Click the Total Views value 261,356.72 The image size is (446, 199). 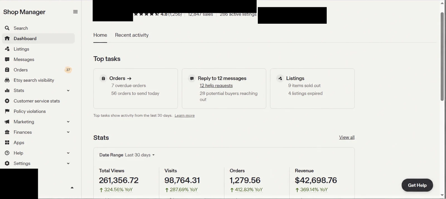pyautogui.click(x=119, y=180)
